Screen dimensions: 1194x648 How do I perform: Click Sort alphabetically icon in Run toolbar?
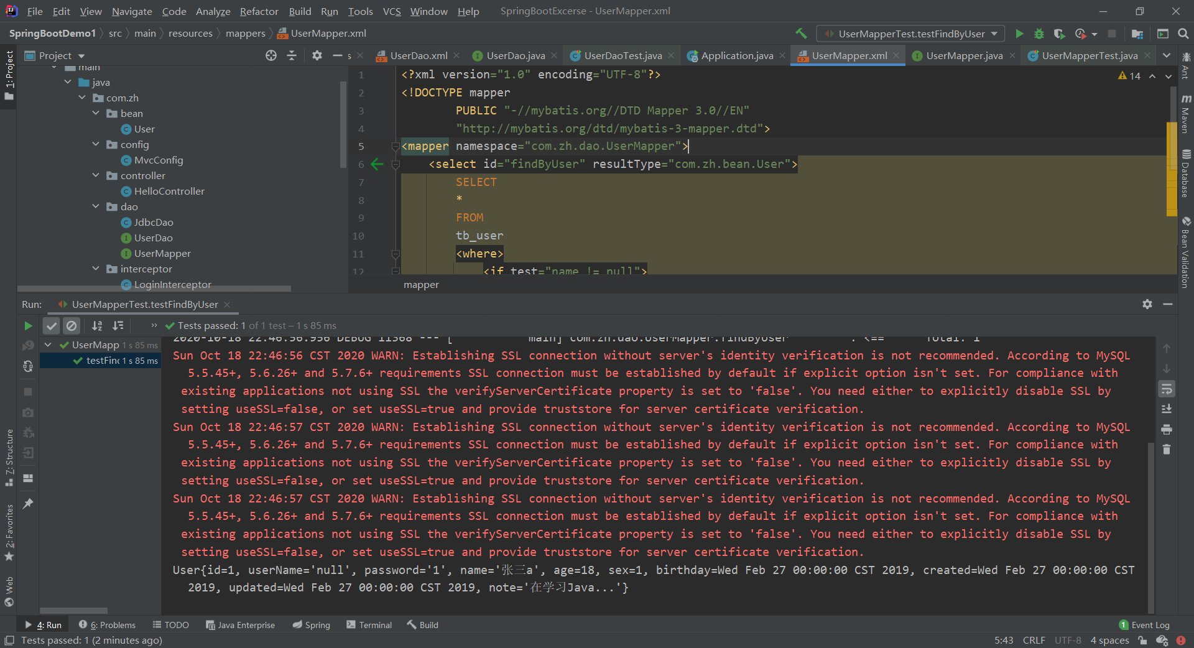click(97, 325)
